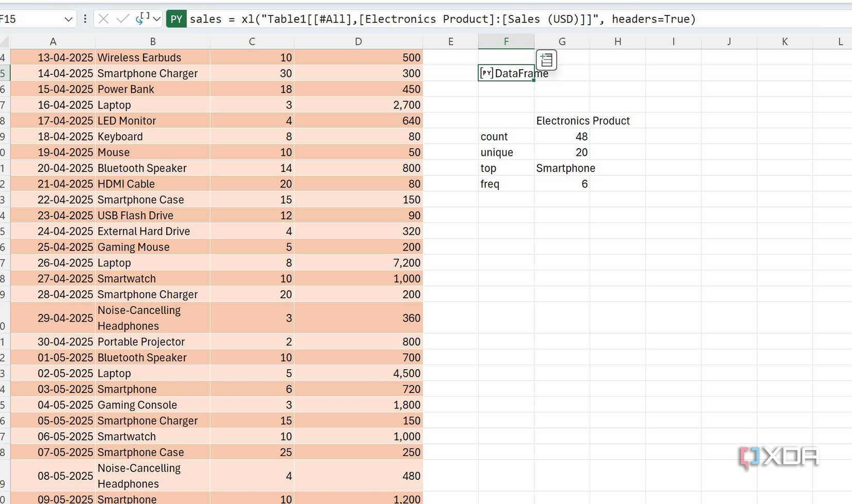Click the Enter checkmark icon

tap(122, 19)
